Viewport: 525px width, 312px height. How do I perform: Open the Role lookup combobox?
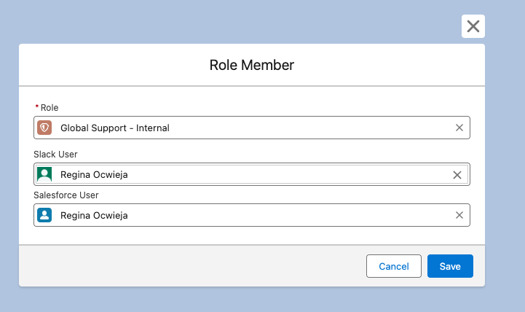(x=252, y=128)
